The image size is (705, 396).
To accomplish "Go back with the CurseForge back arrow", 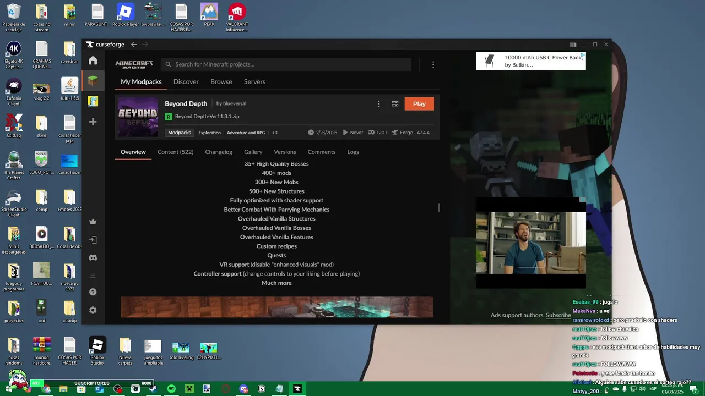I will tap(134, 45).
